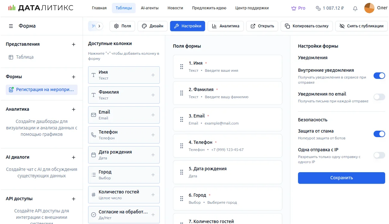
Task: Open the hamburger menu next to Форма
Action: click(x=11, y=26)
